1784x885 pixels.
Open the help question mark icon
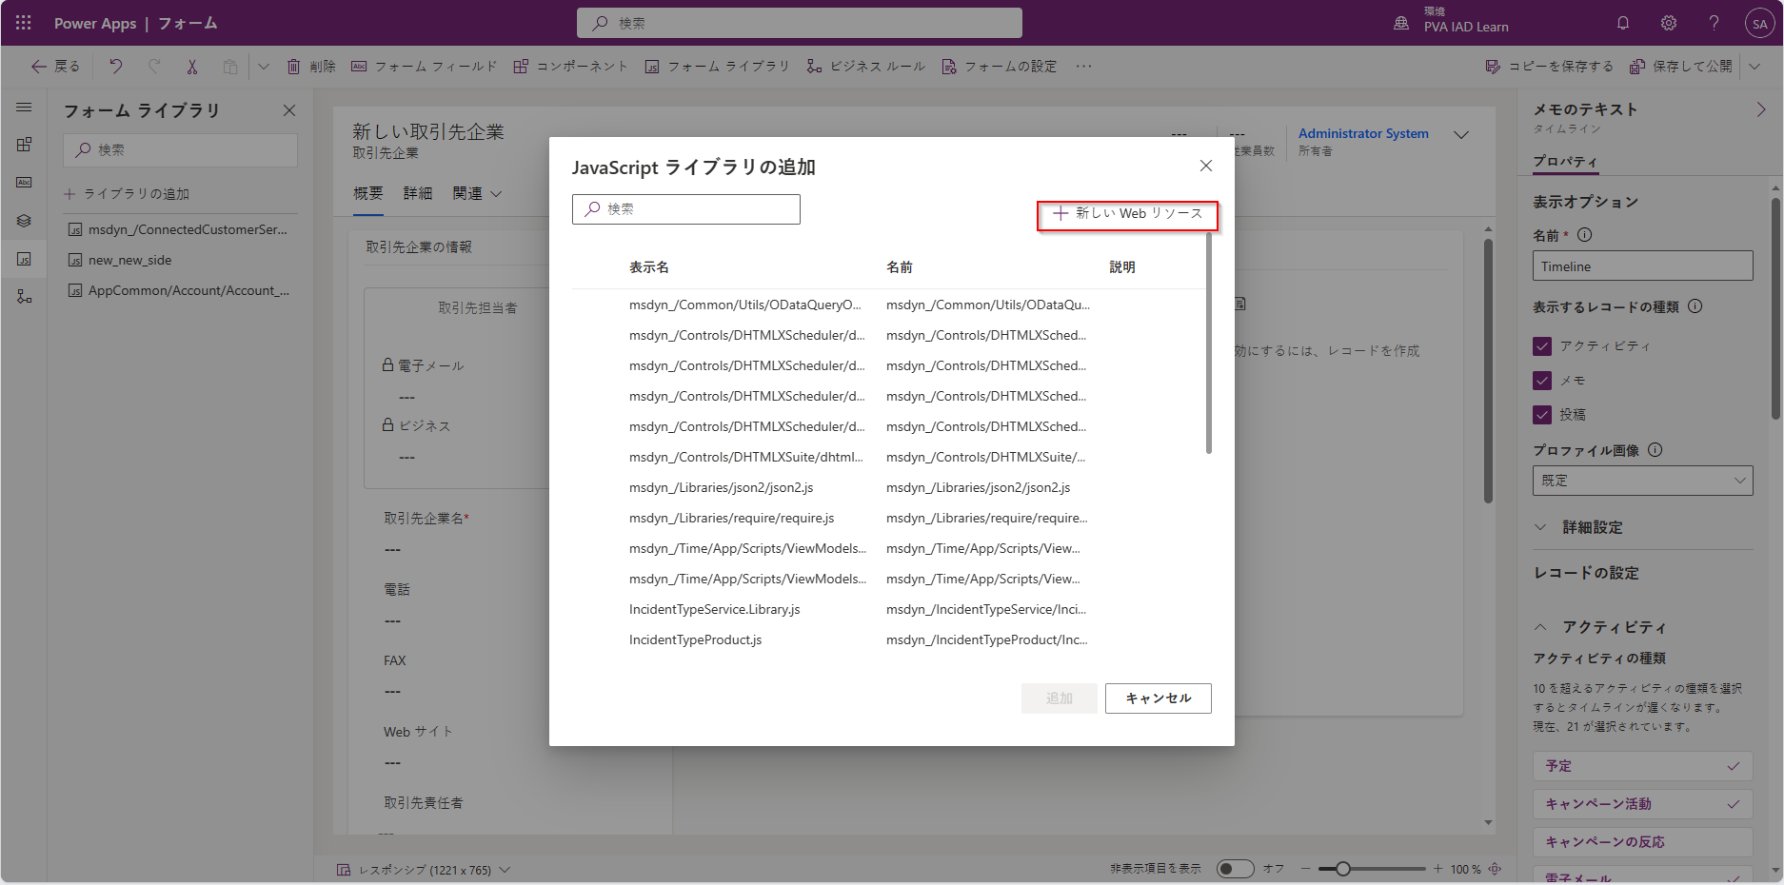[x=1715, y=23]
